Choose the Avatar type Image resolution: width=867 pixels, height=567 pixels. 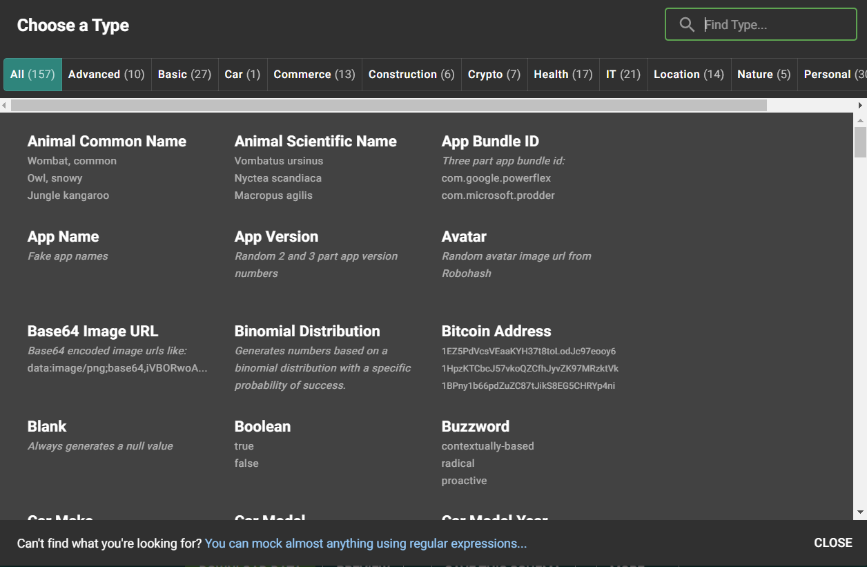(x=464, y=237)
